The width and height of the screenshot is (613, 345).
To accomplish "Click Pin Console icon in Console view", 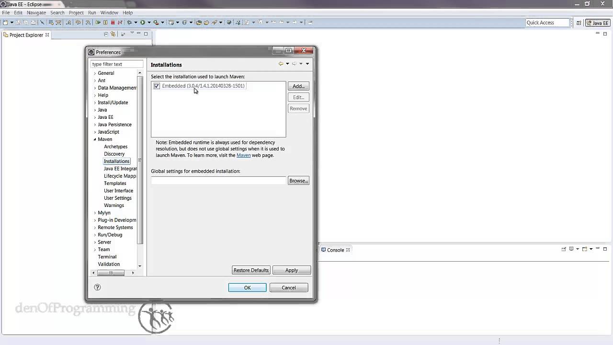I will pyautogui.click(x=564, y=249).
